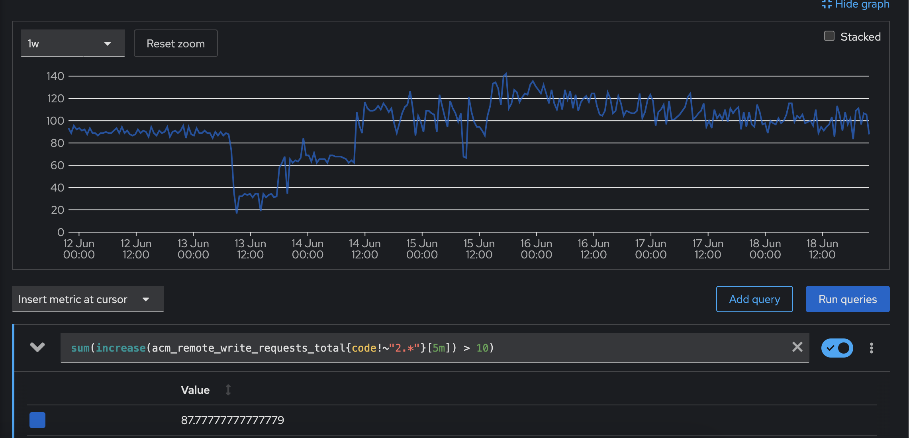This screenshot has height=438, width=909.
Task: Open the query kebab menu
Action: (871, 348)
